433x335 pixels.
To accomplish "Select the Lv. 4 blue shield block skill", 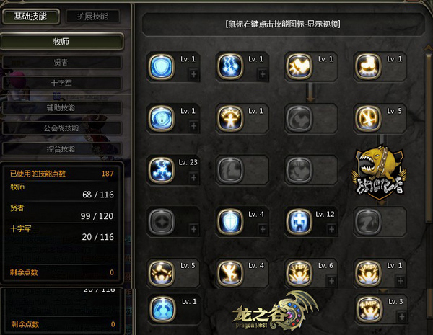I will coord(230,222).
